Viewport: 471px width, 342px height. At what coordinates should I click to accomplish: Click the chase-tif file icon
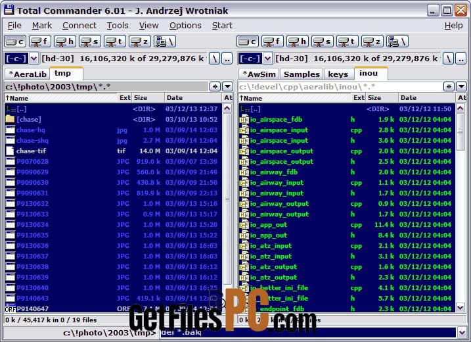10,151
